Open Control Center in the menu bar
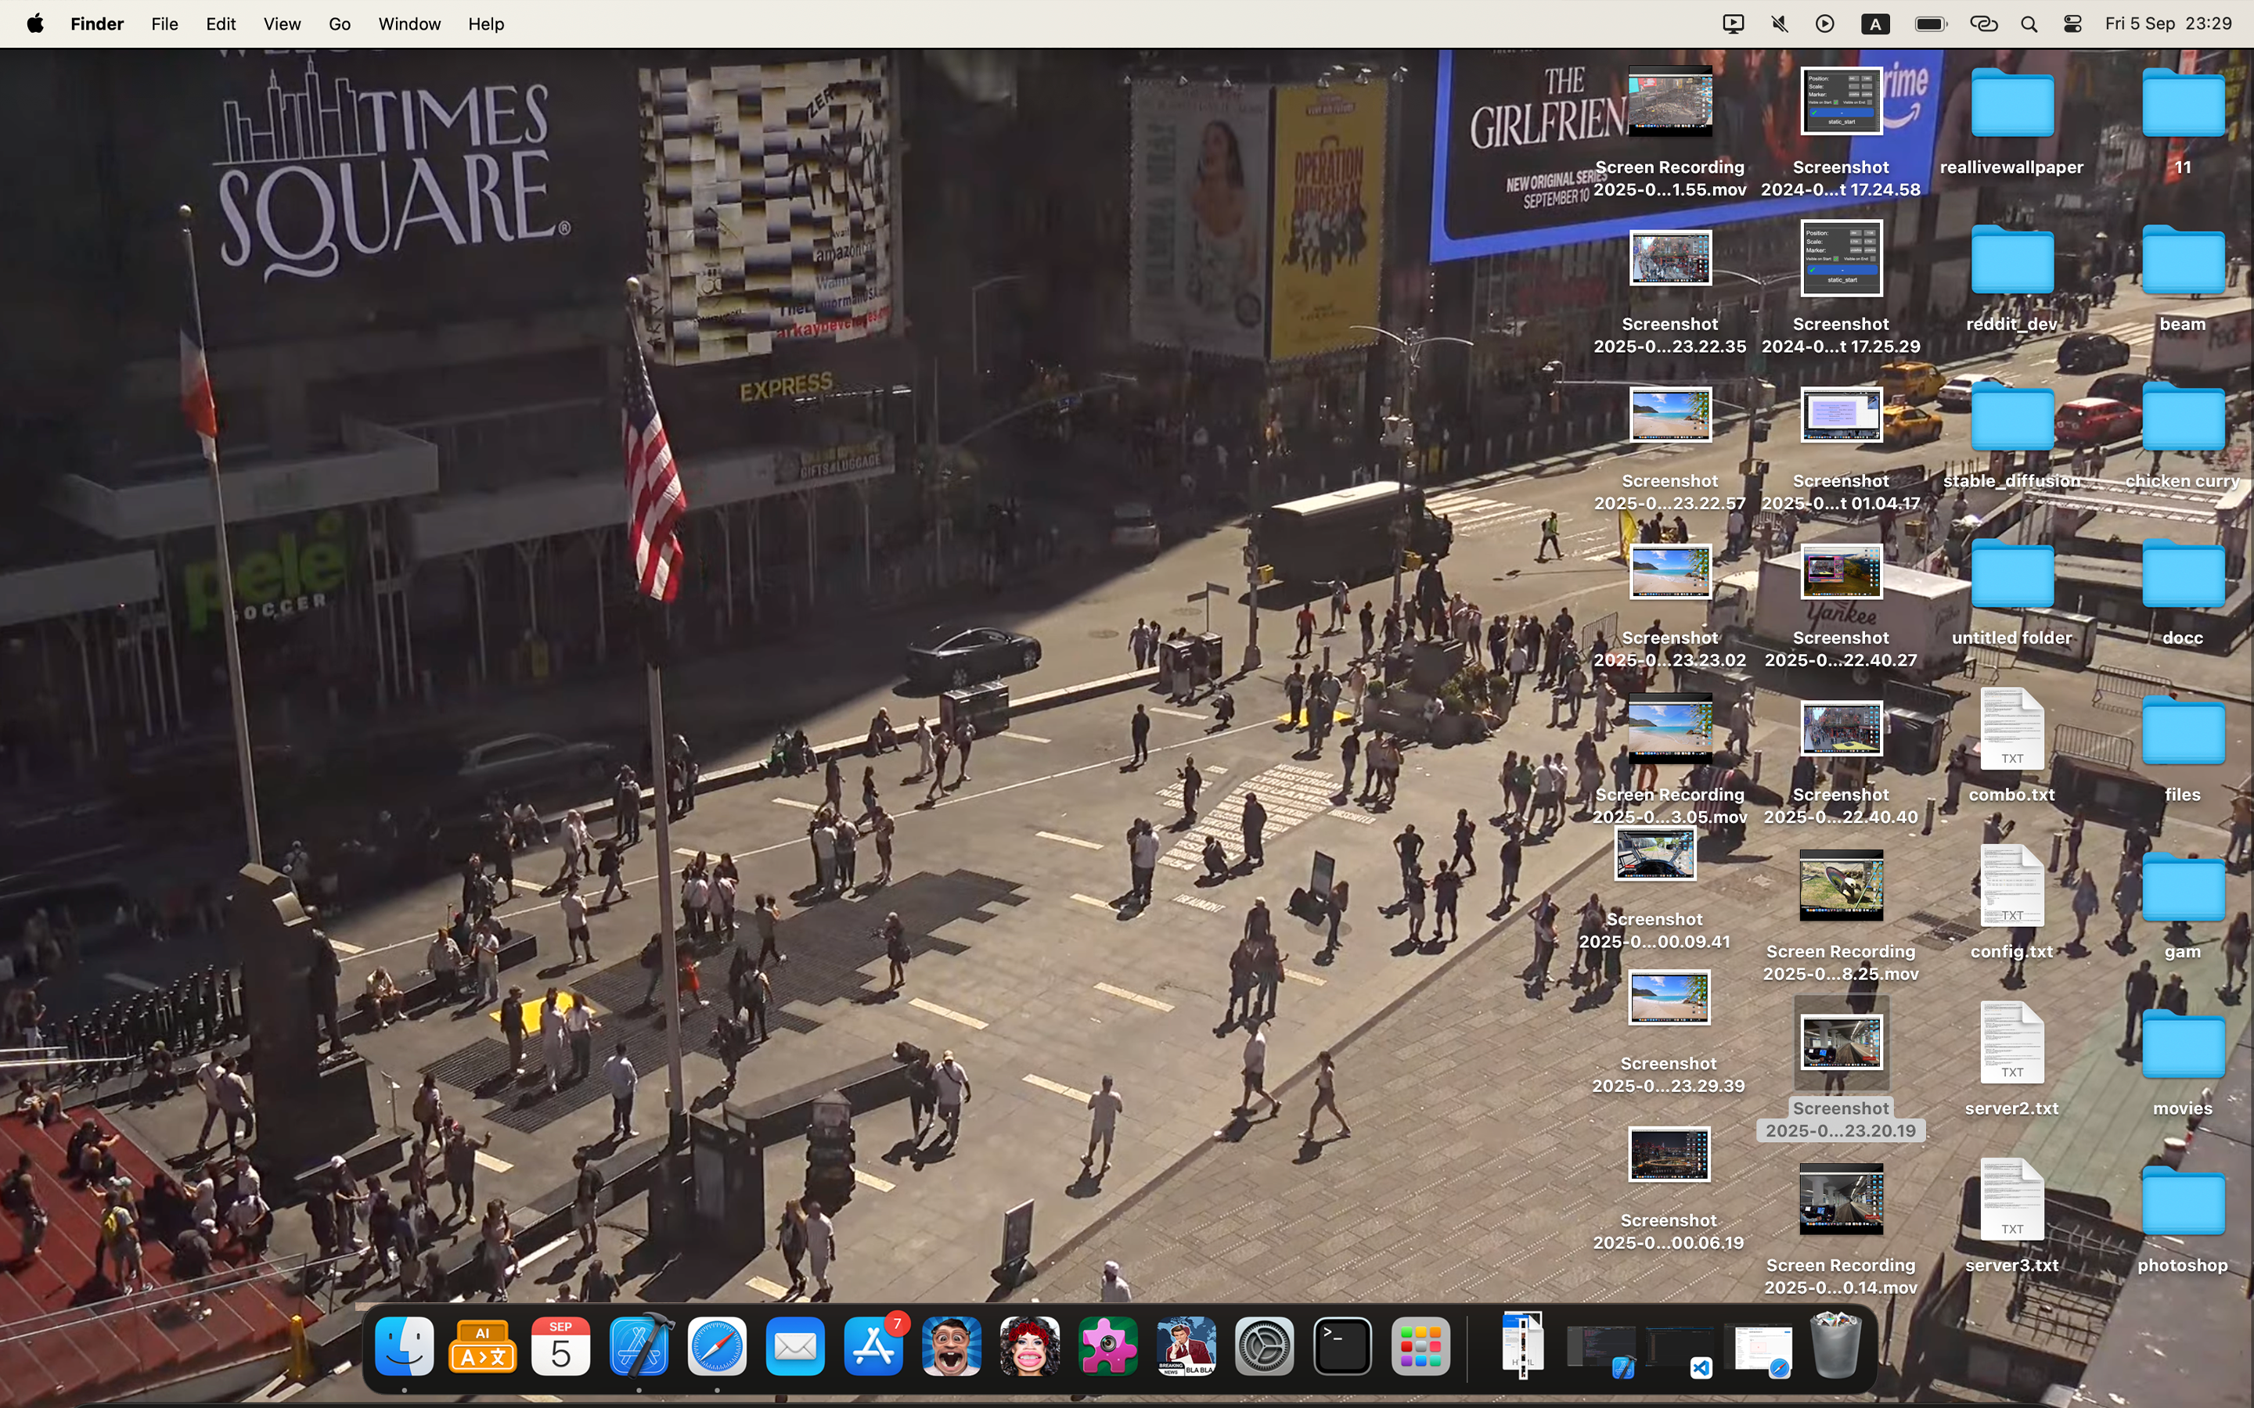The height and width of the screenshot is (1408, 2254). pos(2072,24)
